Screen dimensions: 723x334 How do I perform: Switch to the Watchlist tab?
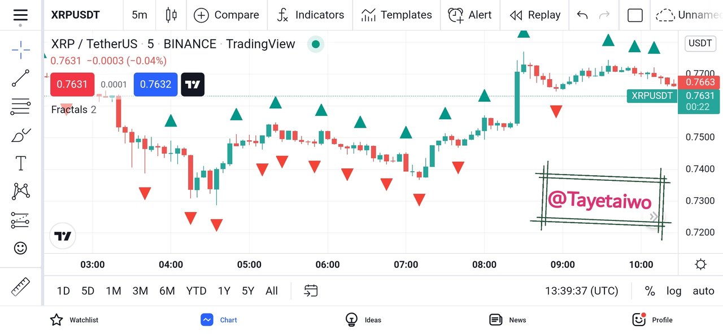tap(74, 320)
